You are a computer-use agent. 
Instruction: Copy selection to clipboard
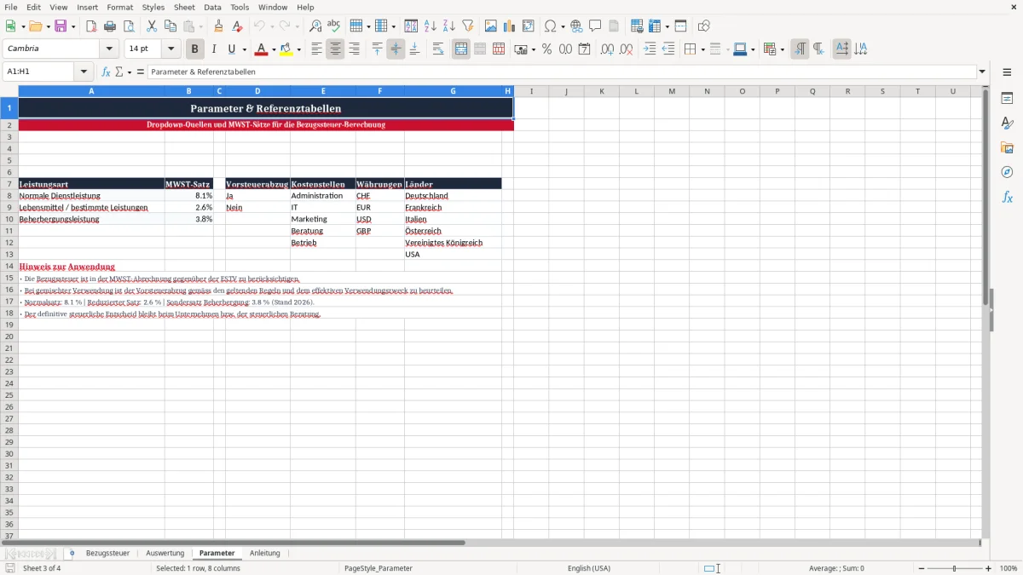(170, 26)
